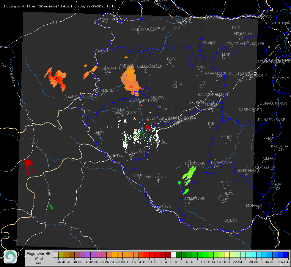
Task: Click the KAPOSVAR city label
Action: click(195, 163)
